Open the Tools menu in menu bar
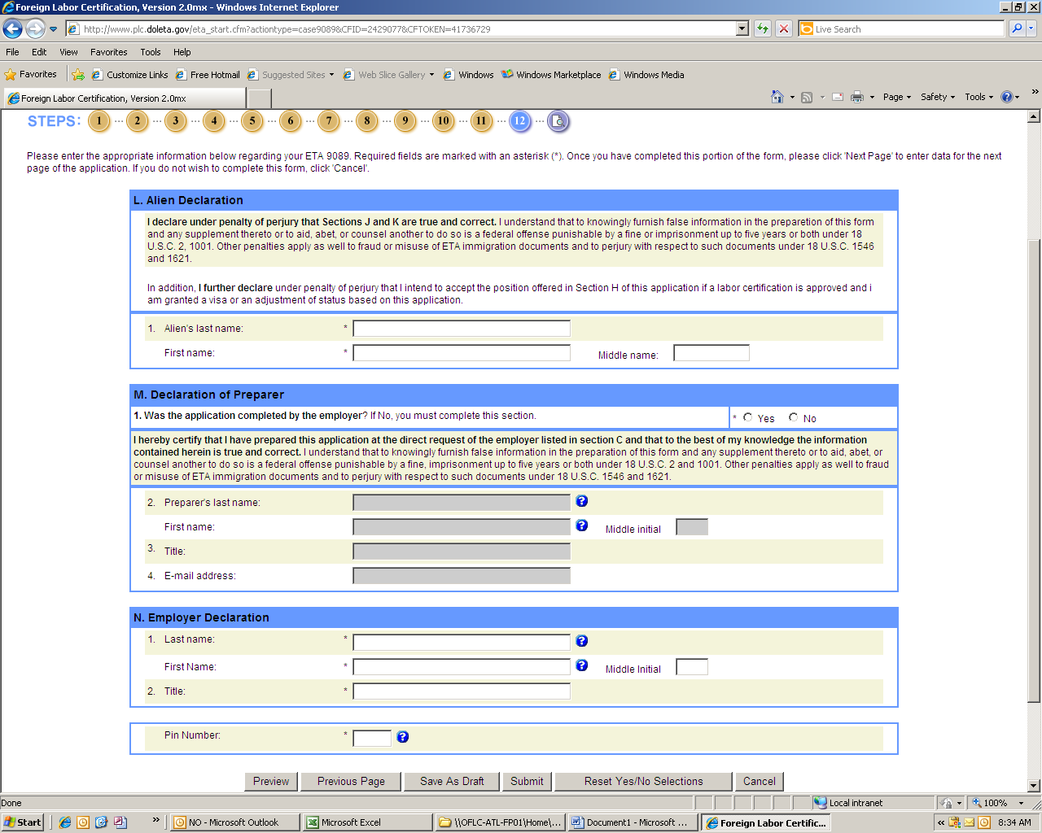The height and width of the screenshot is (833, 1042). tap(150, 52)
